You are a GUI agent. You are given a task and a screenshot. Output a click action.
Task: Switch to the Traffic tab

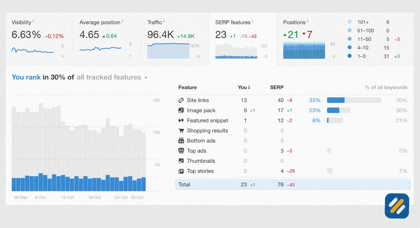175,39
